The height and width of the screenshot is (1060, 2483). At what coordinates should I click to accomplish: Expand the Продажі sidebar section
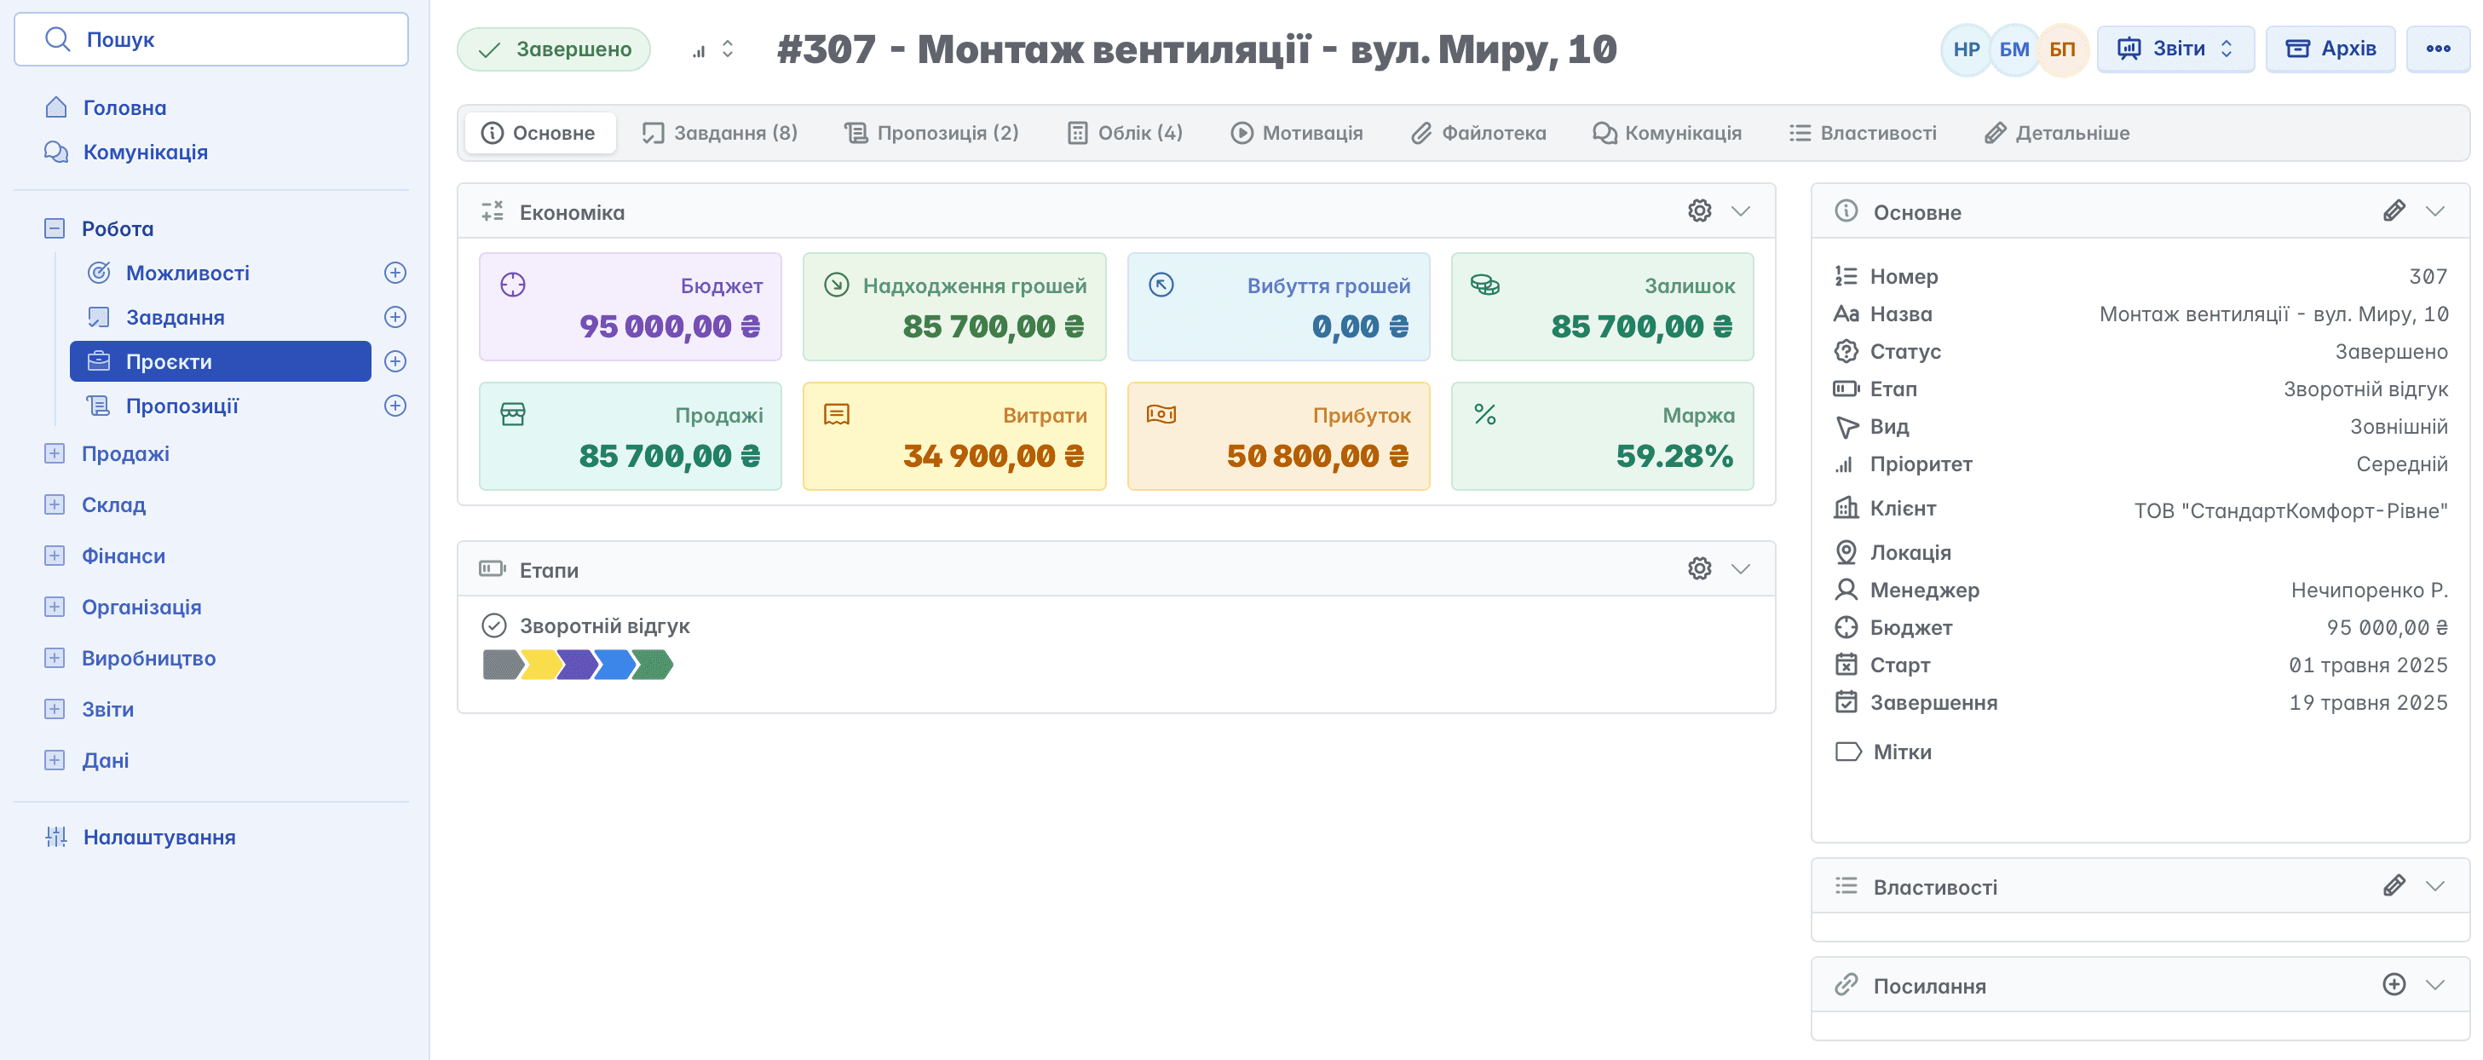55,454
